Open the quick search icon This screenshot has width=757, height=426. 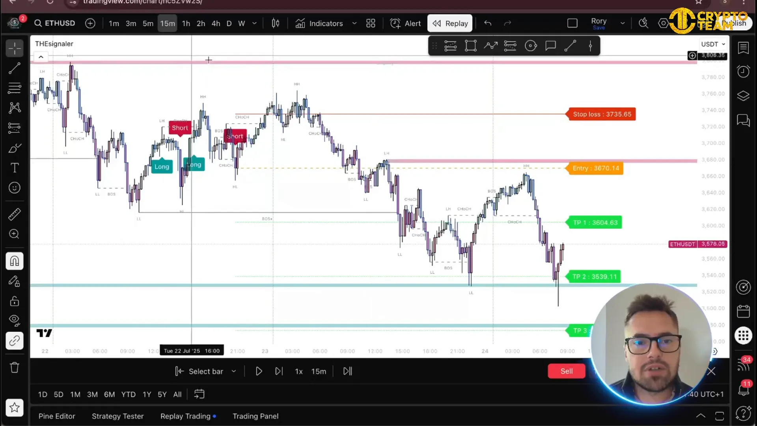pos(643,23)
